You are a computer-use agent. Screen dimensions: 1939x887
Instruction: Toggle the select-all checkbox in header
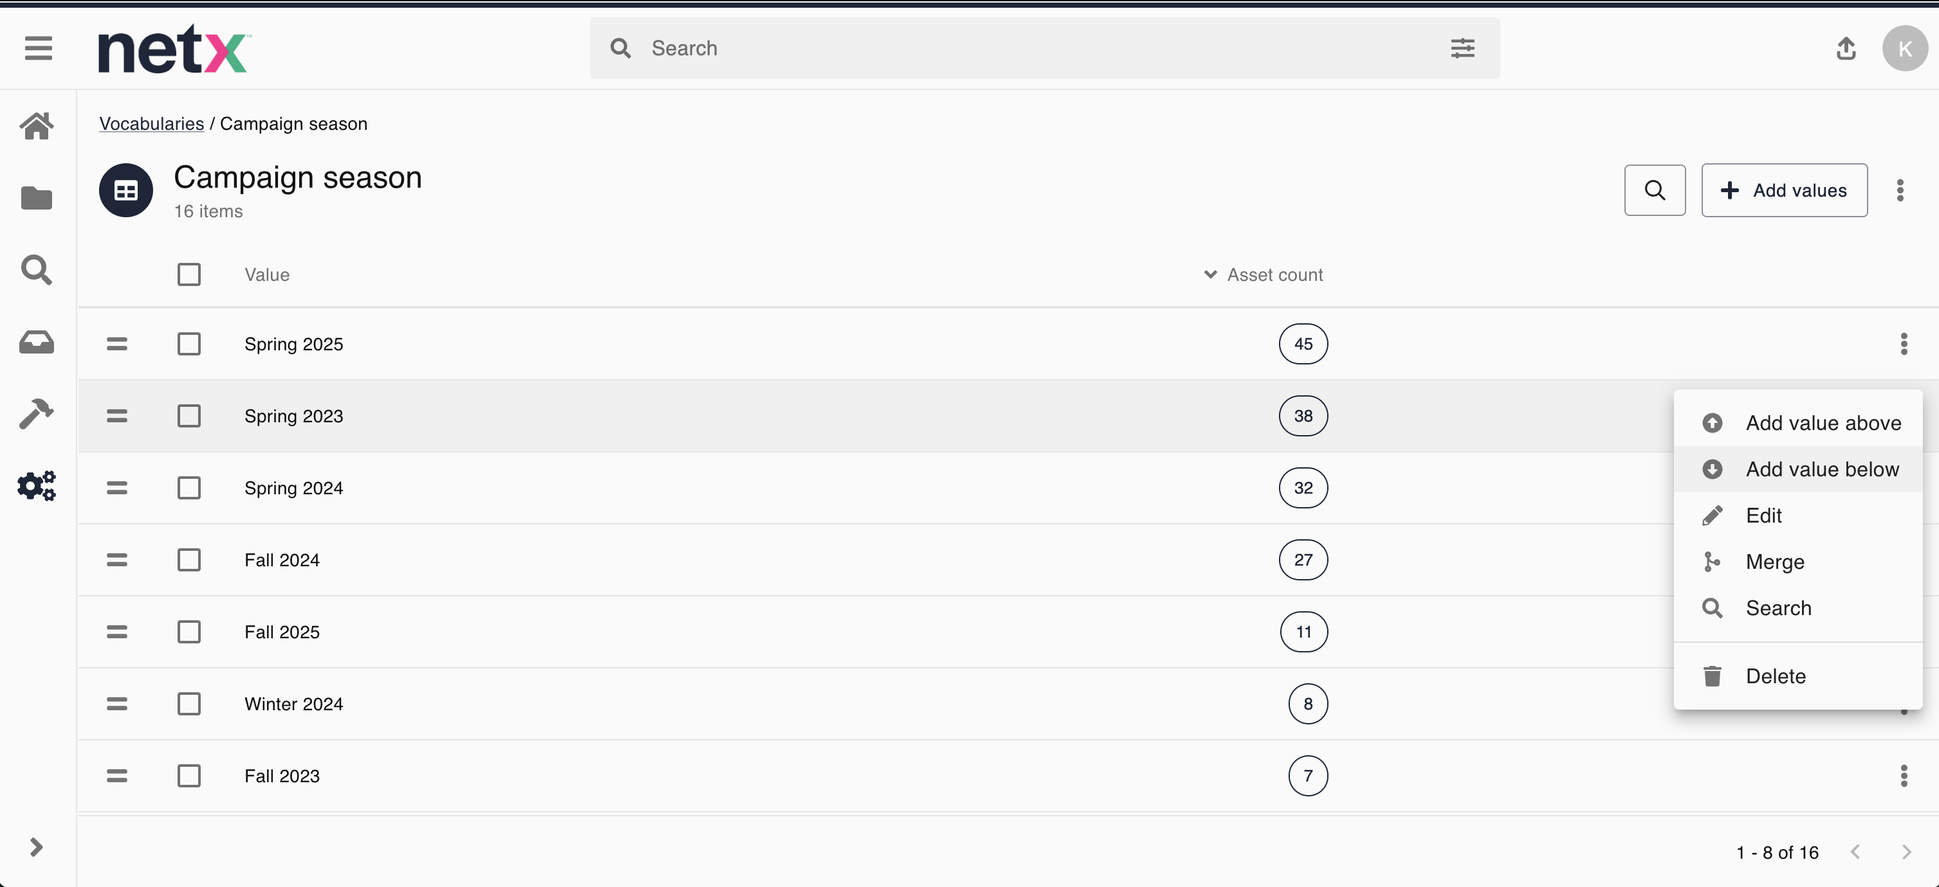(x=189, y=274)
